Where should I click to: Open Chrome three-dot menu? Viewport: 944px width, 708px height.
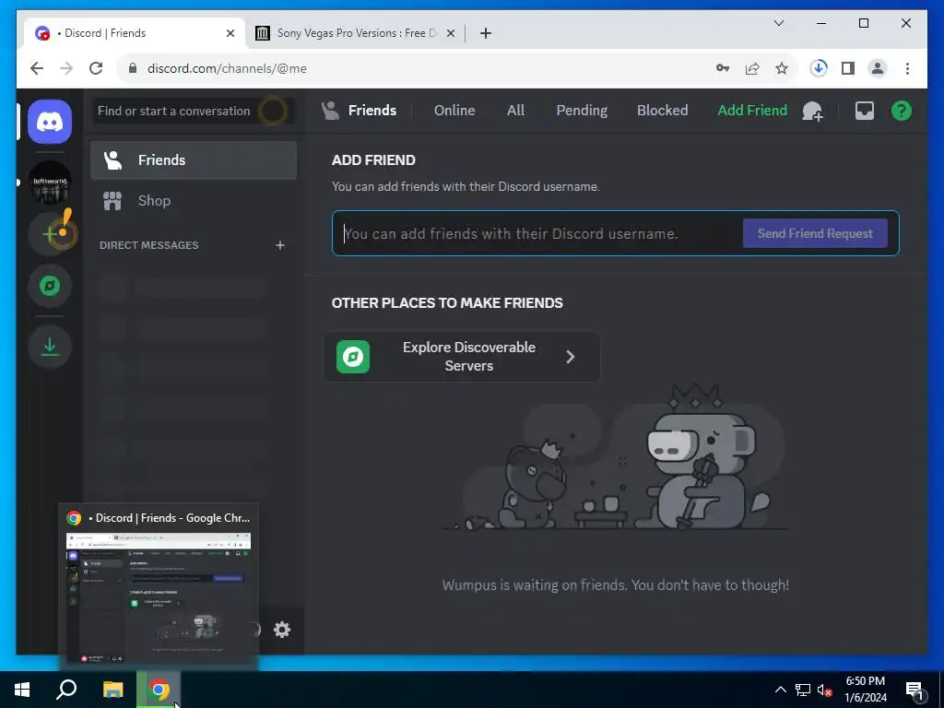click(907, 68)
